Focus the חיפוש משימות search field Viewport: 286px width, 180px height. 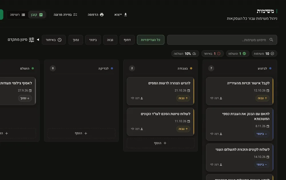[x=222, y=40]
